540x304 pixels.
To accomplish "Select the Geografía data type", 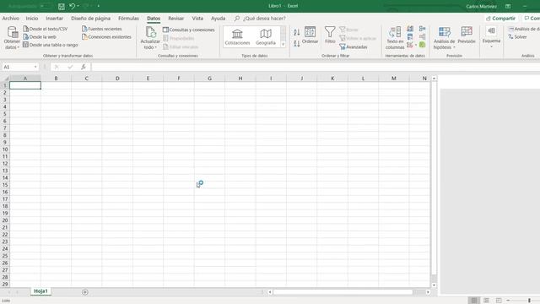I will pyautogui.click(x=266, y=36).
